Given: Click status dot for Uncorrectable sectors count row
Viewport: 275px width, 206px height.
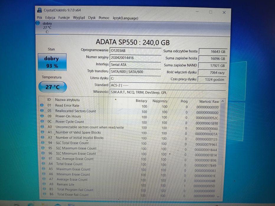Looking at the screenshot, I should pos(42,127).
